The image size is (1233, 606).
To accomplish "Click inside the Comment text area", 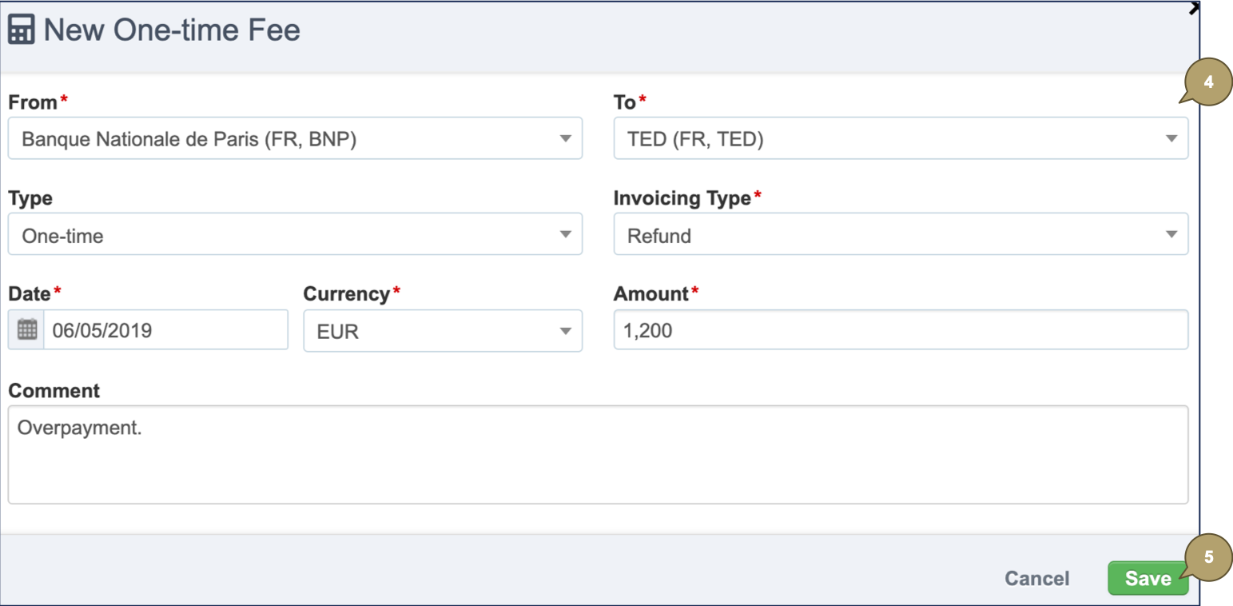I will (x=598, y=455).
